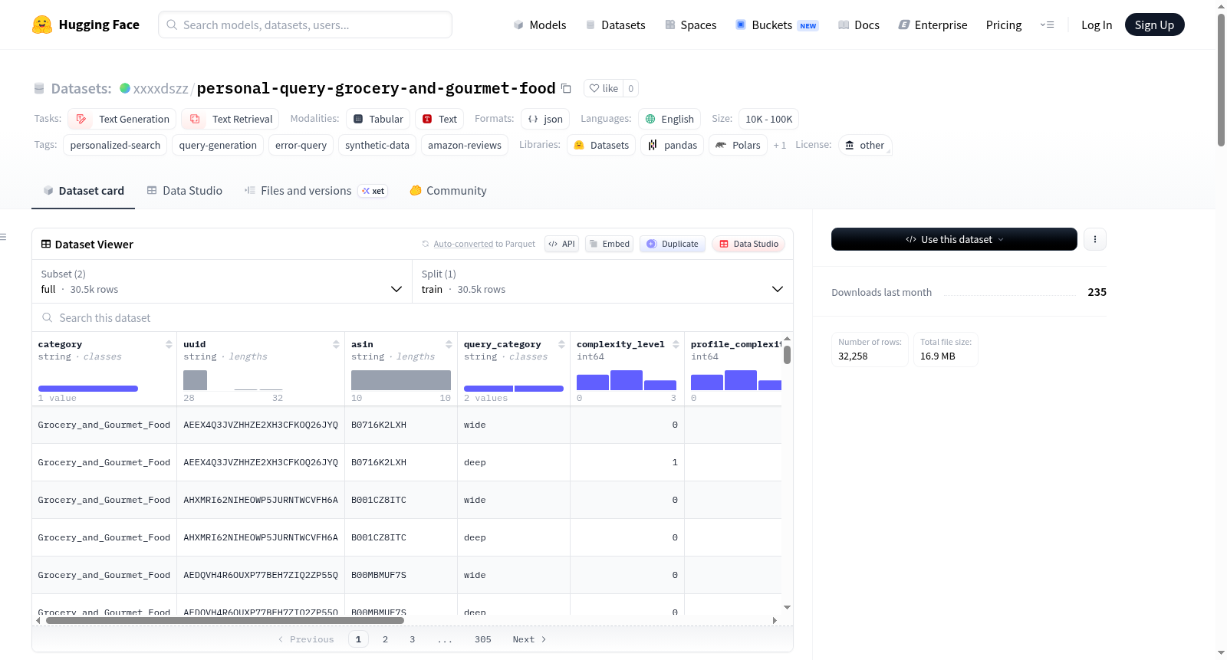Click the Datasets library tag
Image resolution: width=1227 pixels, height=660 pixels.
tap(601, 145)
